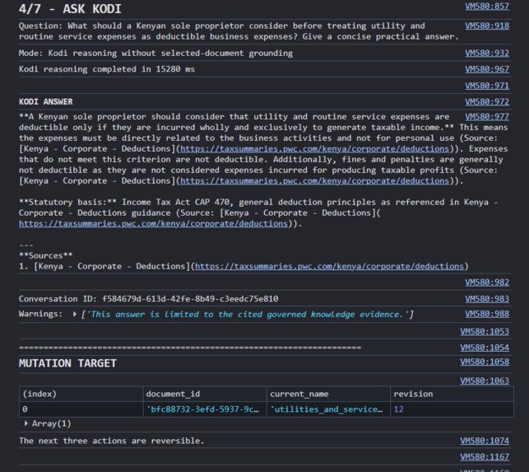
Task: Sort table by document_id column header
Action: coord(205,394)
